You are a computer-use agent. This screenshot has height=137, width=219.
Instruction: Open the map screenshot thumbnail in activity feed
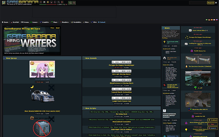point(198,78)
